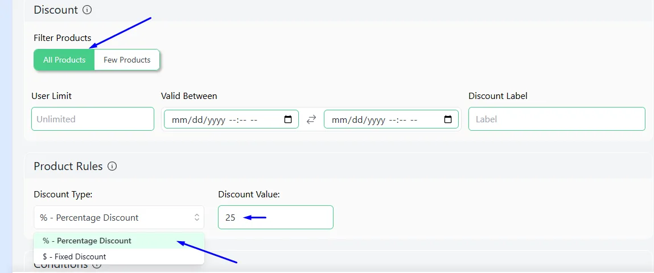The image size is (654, 273).
Task: Click the info icon beside Conditions heading
Action: click(x=97, y=264)
